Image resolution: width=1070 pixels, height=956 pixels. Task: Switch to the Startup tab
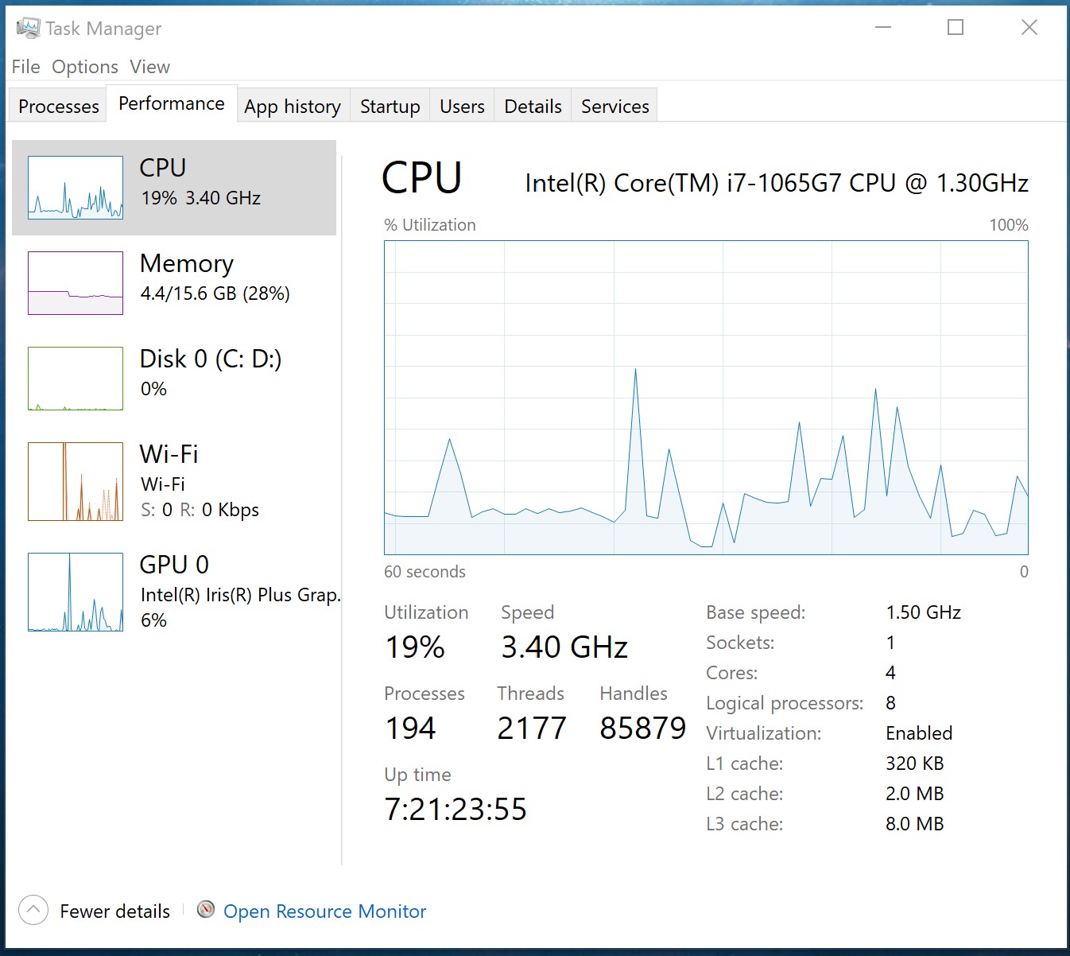coord(390,106)
